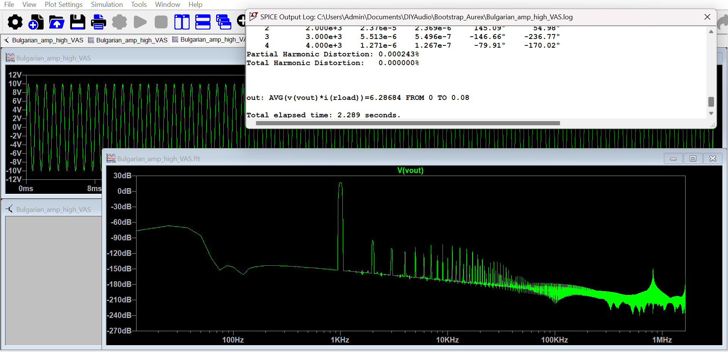Click the 0dB vertical axis label
The width and height of the screenshot is (728, 352).
click(x=124, y=191)
